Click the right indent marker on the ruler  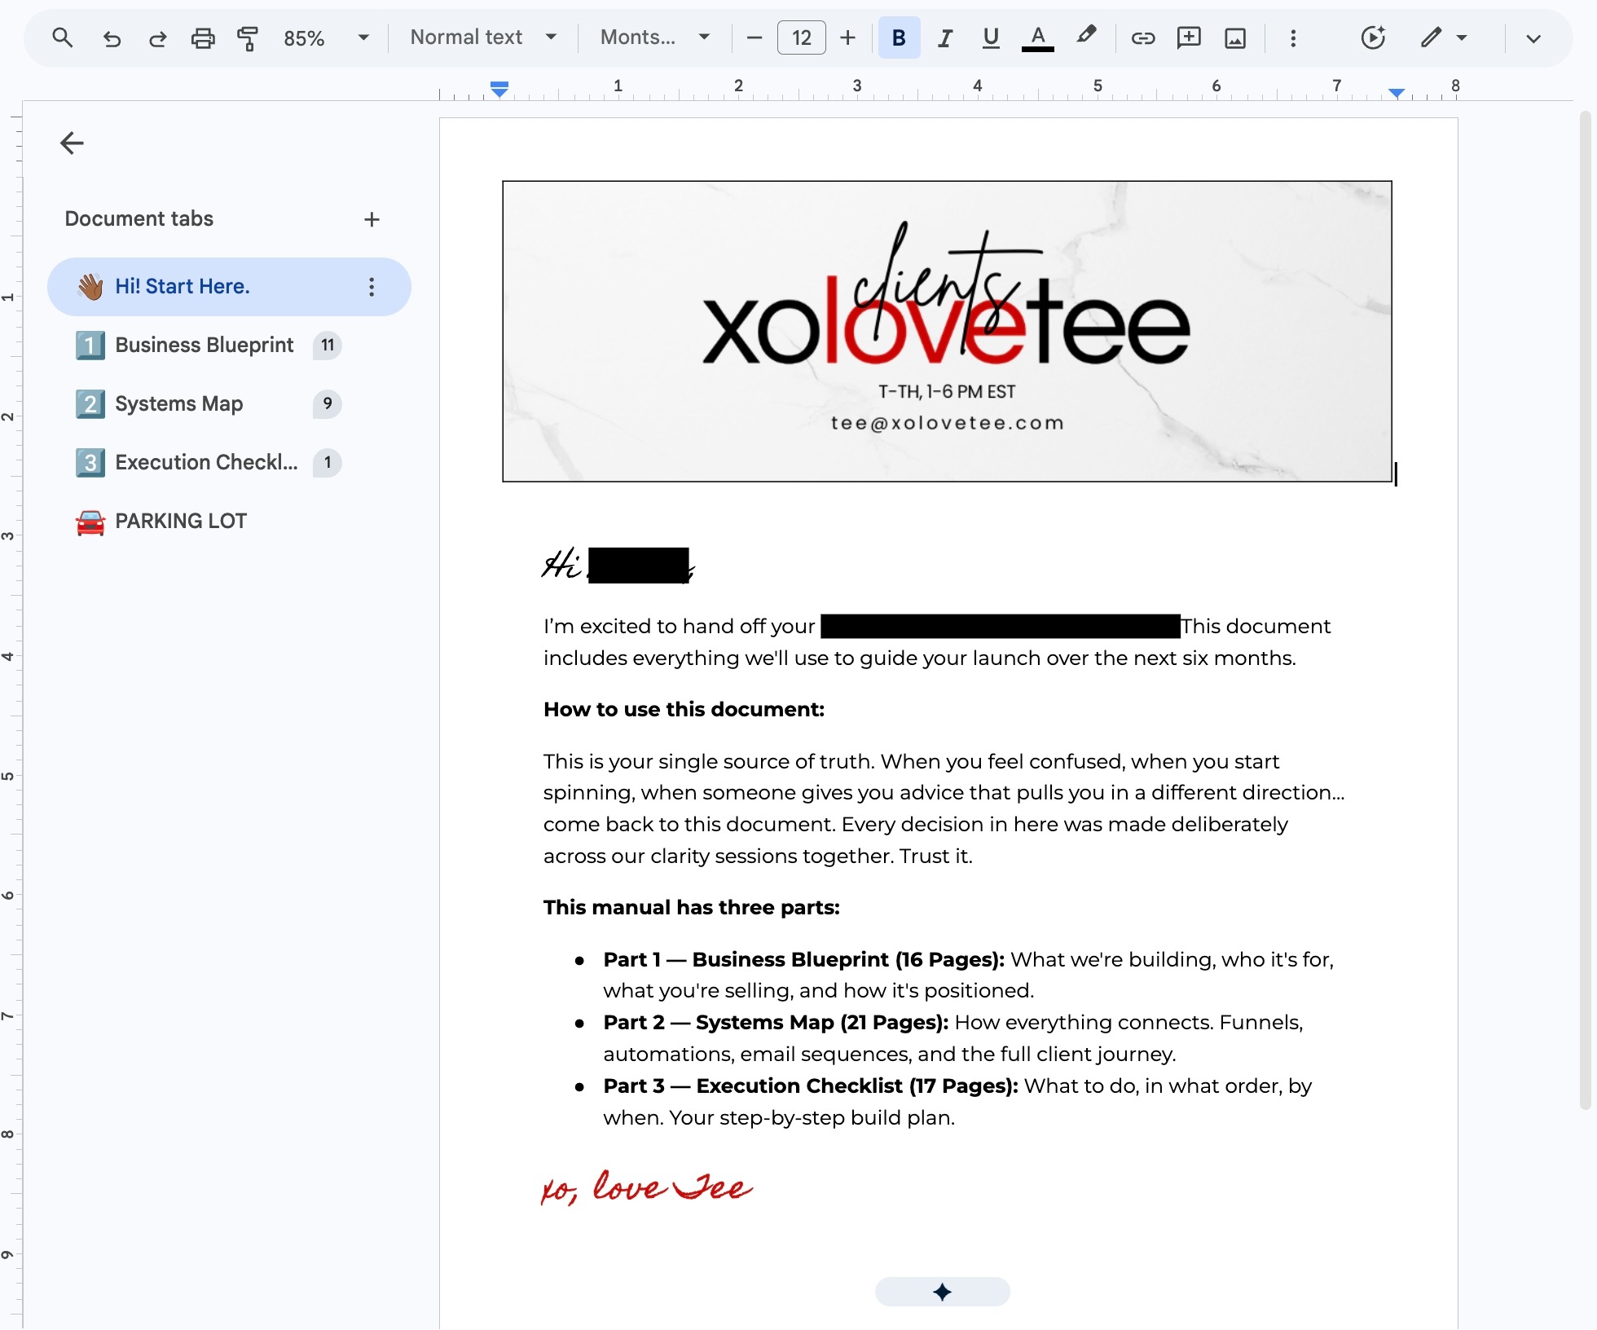pos(1397,93)
